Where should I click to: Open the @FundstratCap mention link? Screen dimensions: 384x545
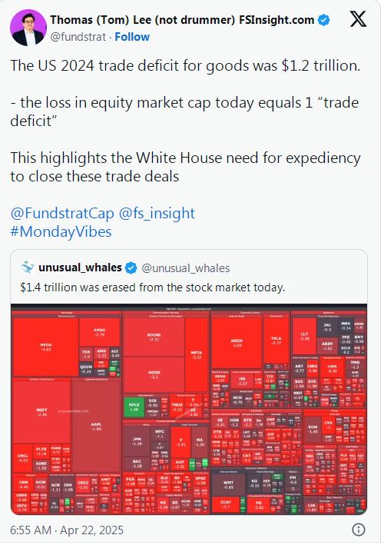tap(62, 214)
